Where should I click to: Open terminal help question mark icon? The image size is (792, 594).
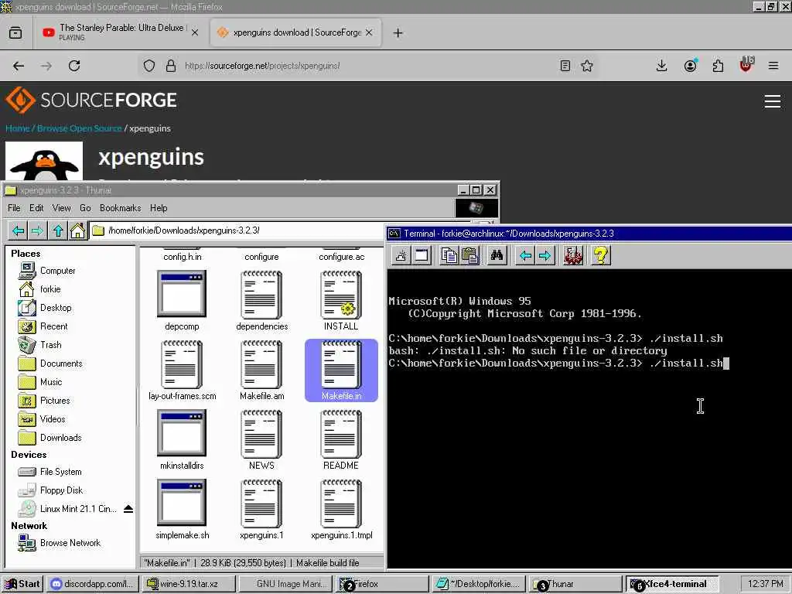pos(600,255)
